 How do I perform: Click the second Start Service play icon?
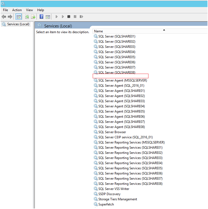(x=63, y=17)
